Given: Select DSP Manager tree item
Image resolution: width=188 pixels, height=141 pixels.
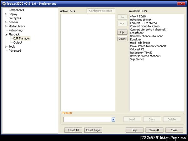Looking at the screenshot, I should tap(22, 39).
